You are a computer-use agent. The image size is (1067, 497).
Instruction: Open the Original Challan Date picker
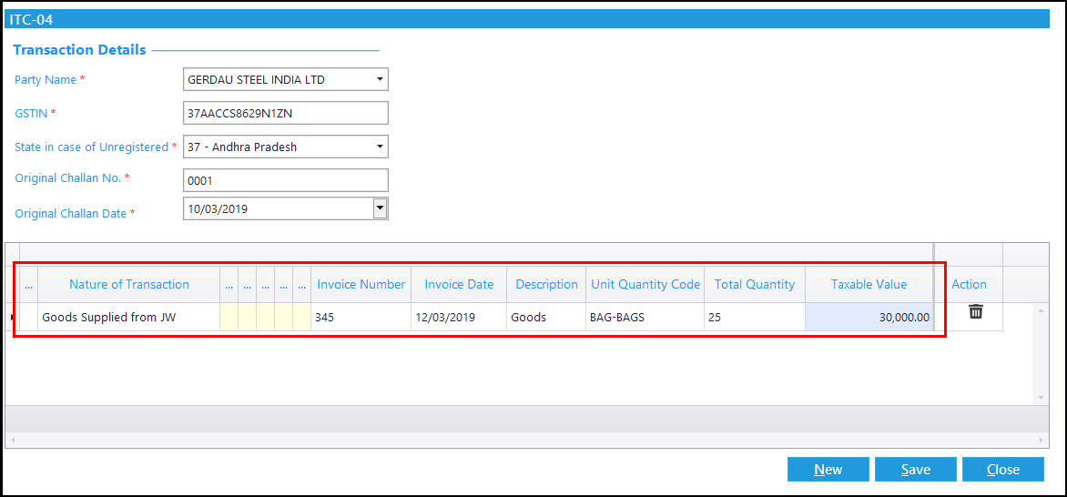[380, 208]
